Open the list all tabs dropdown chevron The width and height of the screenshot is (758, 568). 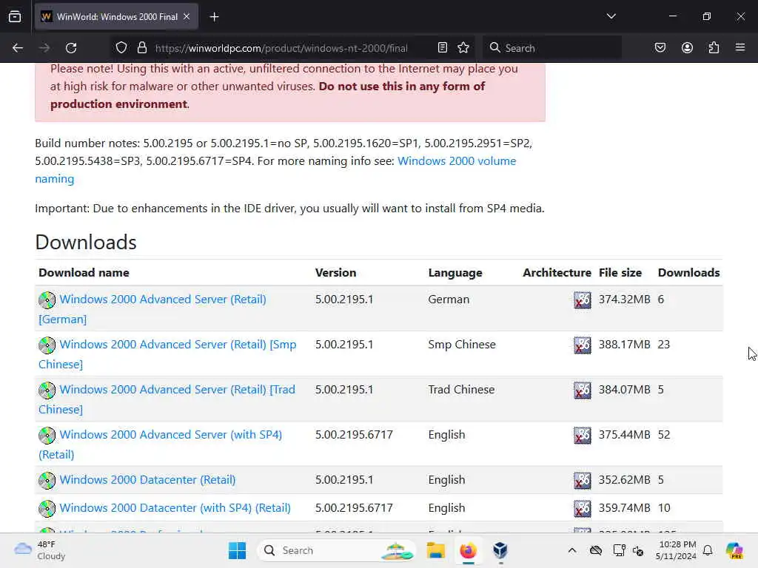pyautogui.click(x=611, y=16)
